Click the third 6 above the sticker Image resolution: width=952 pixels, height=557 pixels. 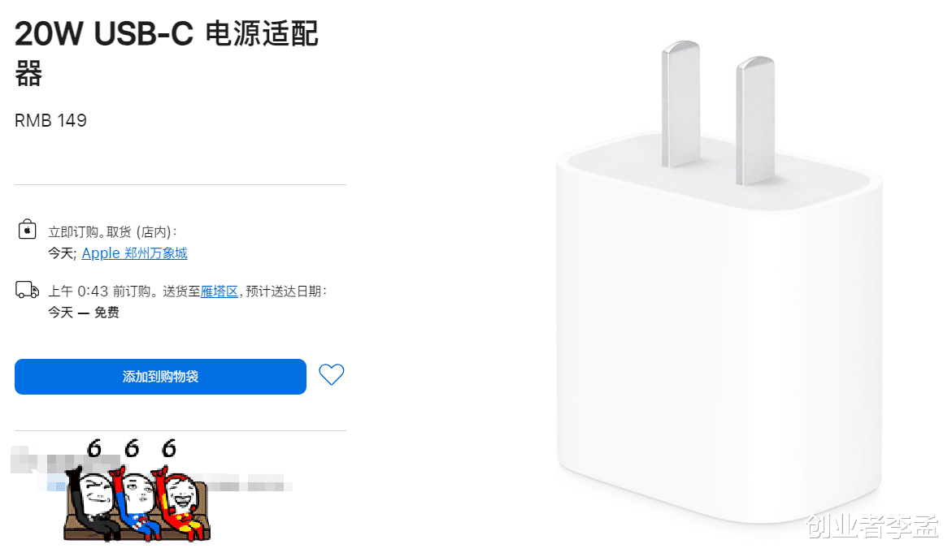[169, 448]
